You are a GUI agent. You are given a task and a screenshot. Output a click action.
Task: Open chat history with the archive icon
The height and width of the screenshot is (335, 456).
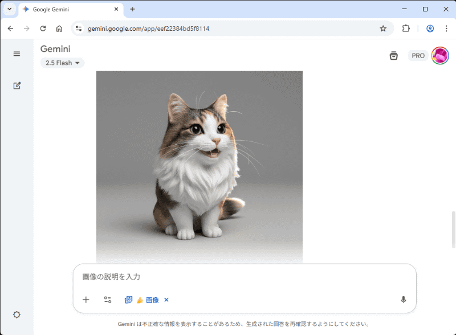[393, 55]
